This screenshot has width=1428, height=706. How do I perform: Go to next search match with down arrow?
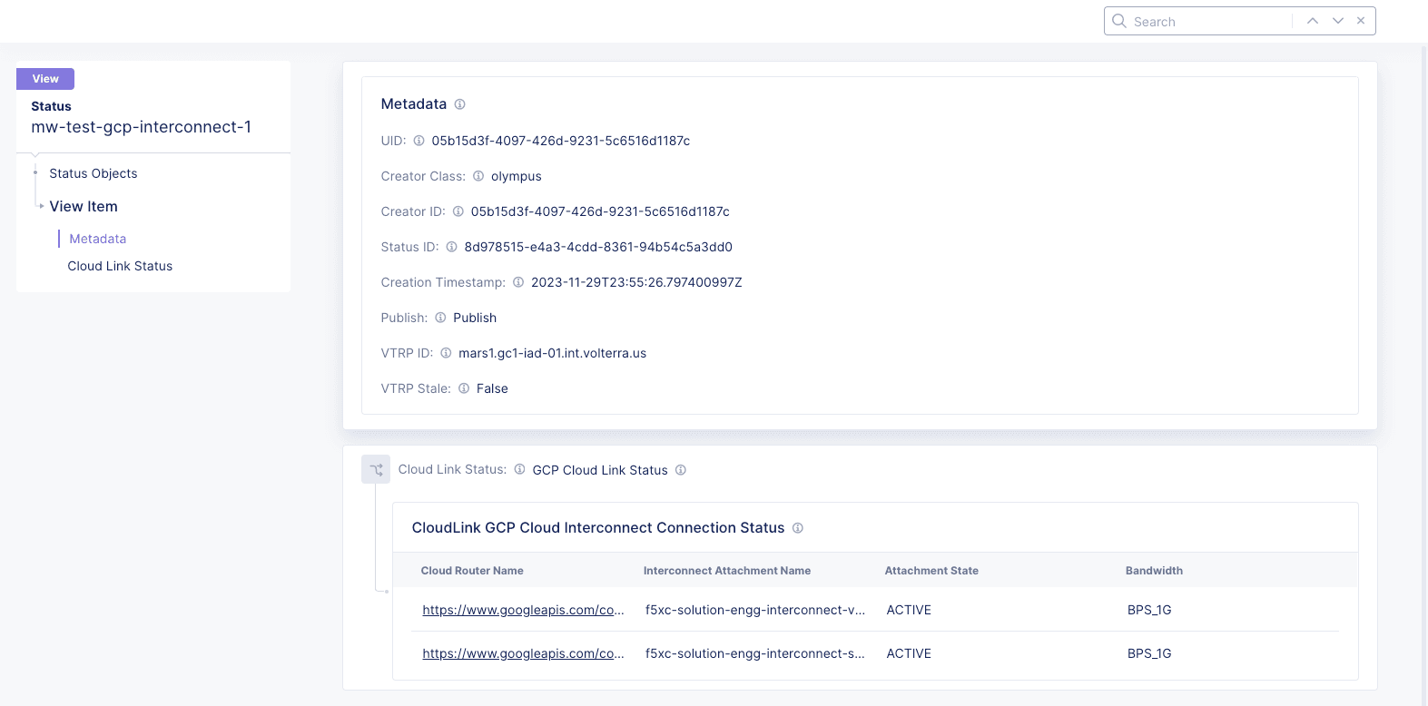(x=1337, y=21)
